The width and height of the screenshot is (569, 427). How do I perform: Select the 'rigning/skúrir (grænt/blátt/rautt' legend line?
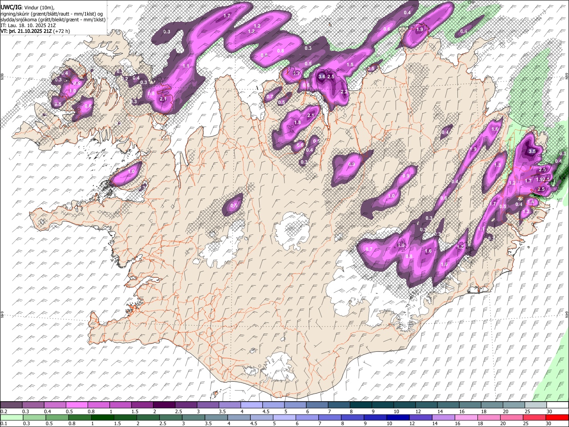click(x=52, y=14)
